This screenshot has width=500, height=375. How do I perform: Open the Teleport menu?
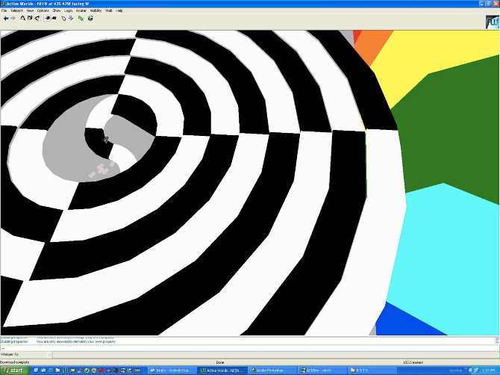16,11
